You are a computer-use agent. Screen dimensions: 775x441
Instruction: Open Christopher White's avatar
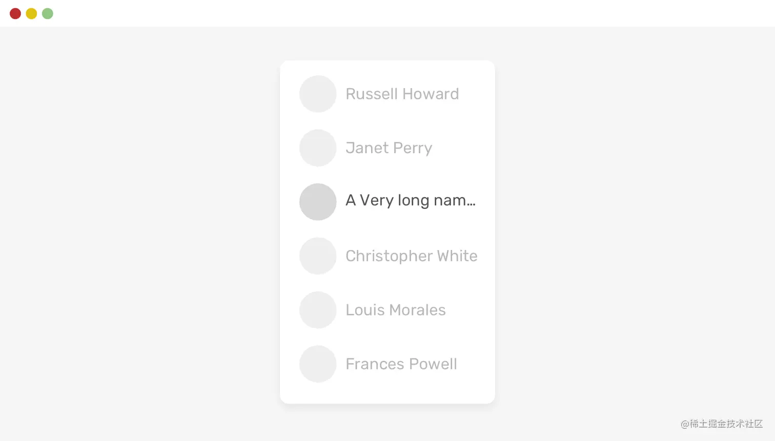pyautogui.click(x=318, y=256)
